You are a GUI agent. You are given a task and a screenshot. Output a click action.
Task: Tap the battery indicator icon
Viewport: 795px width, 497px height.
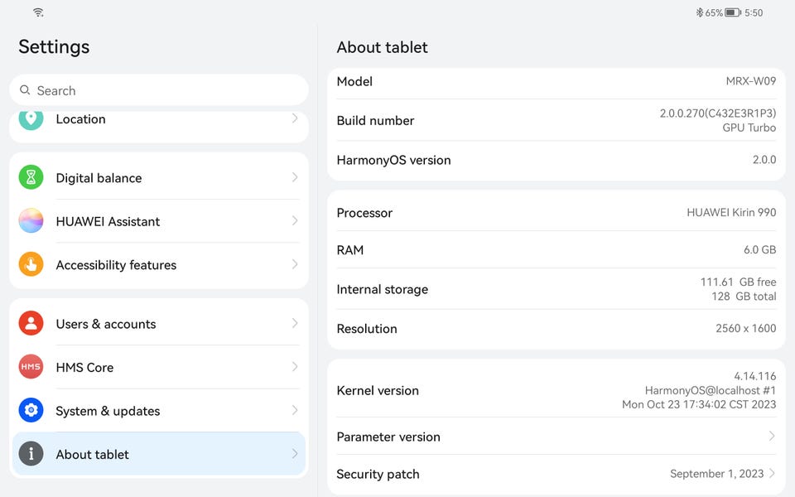tap(733, 12)
